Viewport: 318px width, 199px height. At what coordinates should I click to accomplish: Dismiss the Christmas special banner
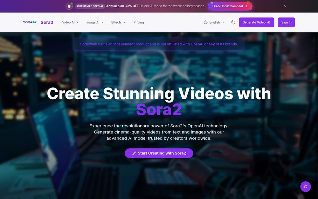coord(285,6)
